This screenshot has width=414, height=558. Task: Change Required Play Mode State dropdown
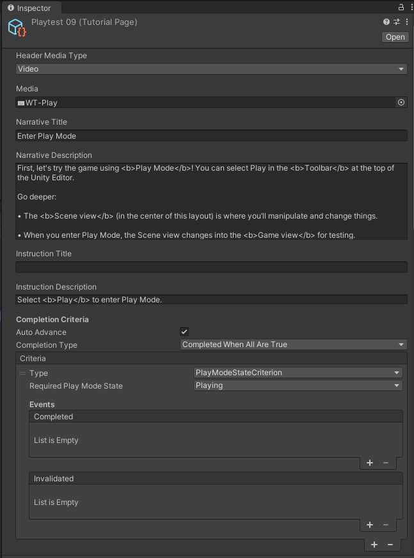297,385
